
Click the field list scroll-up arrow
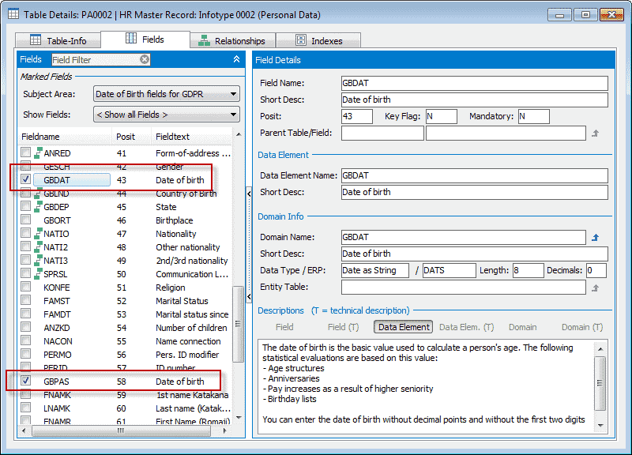tap(239, 134)
